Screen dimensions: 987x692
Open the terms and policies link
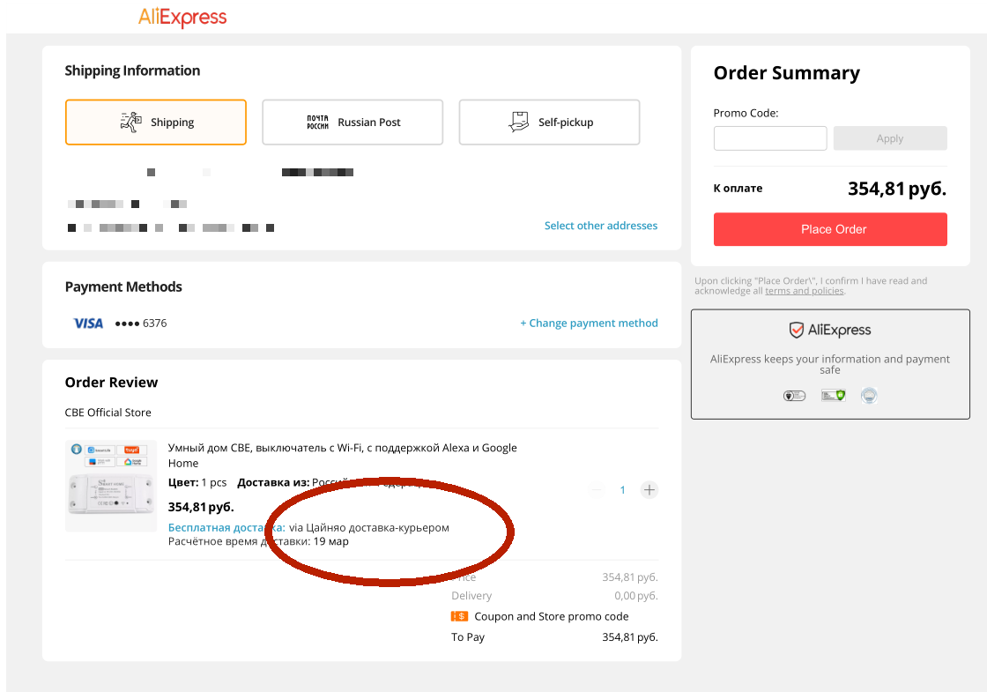pyautogui.click(x=804, y=291)
